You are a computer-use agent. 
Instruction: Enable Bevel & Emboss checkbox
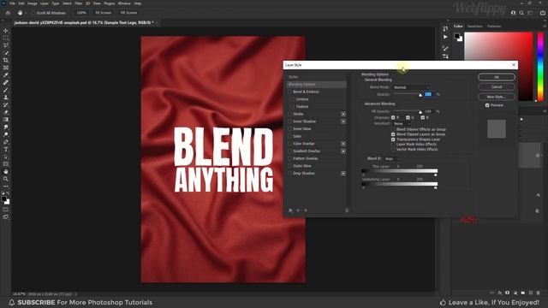[x=289, y=92]
